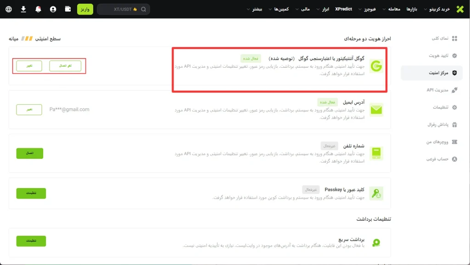Click the سطح امنیتی میانه indicator
This screenshot has height=265, width=470.
click(34, 38)
